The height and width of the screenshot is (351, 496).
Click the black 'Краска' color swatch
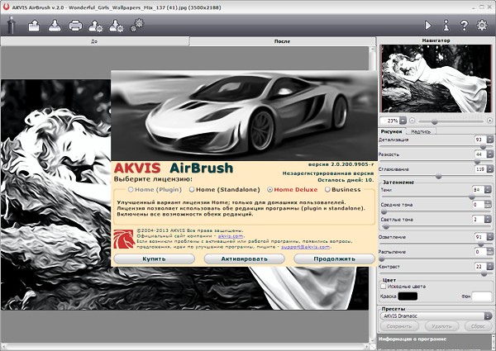tap(408, 296)
